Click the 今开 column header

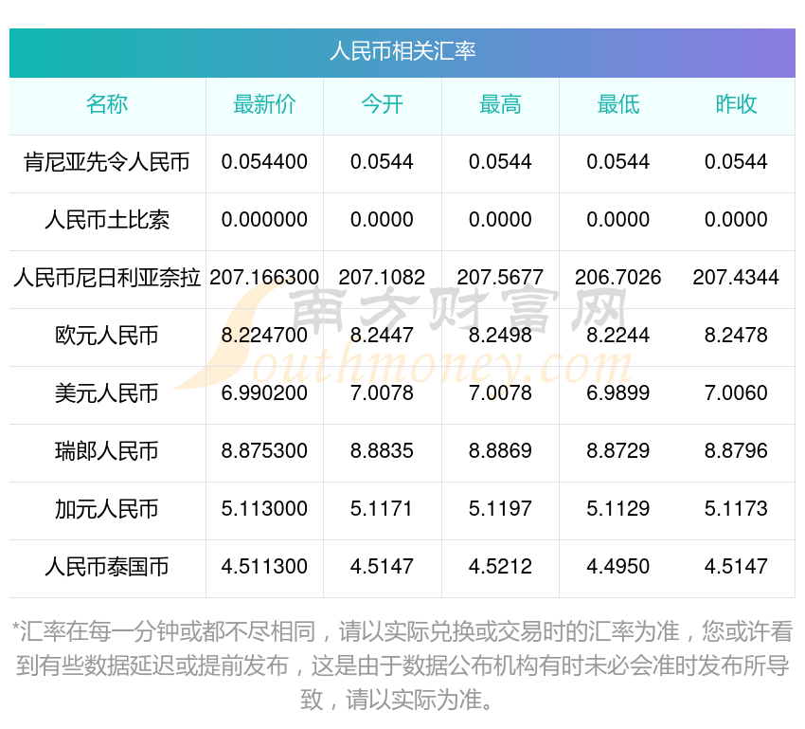click(x=383, y=105)
